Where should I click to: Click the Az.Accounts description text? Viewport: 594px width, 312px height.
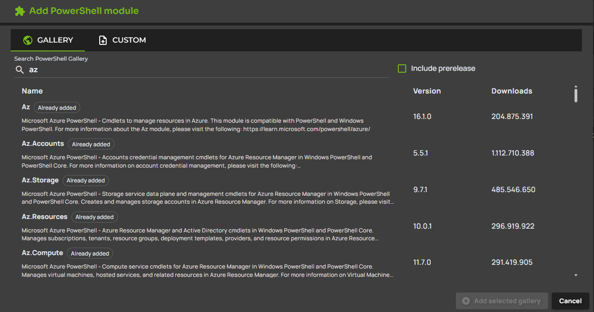click(x=197, y=162)
